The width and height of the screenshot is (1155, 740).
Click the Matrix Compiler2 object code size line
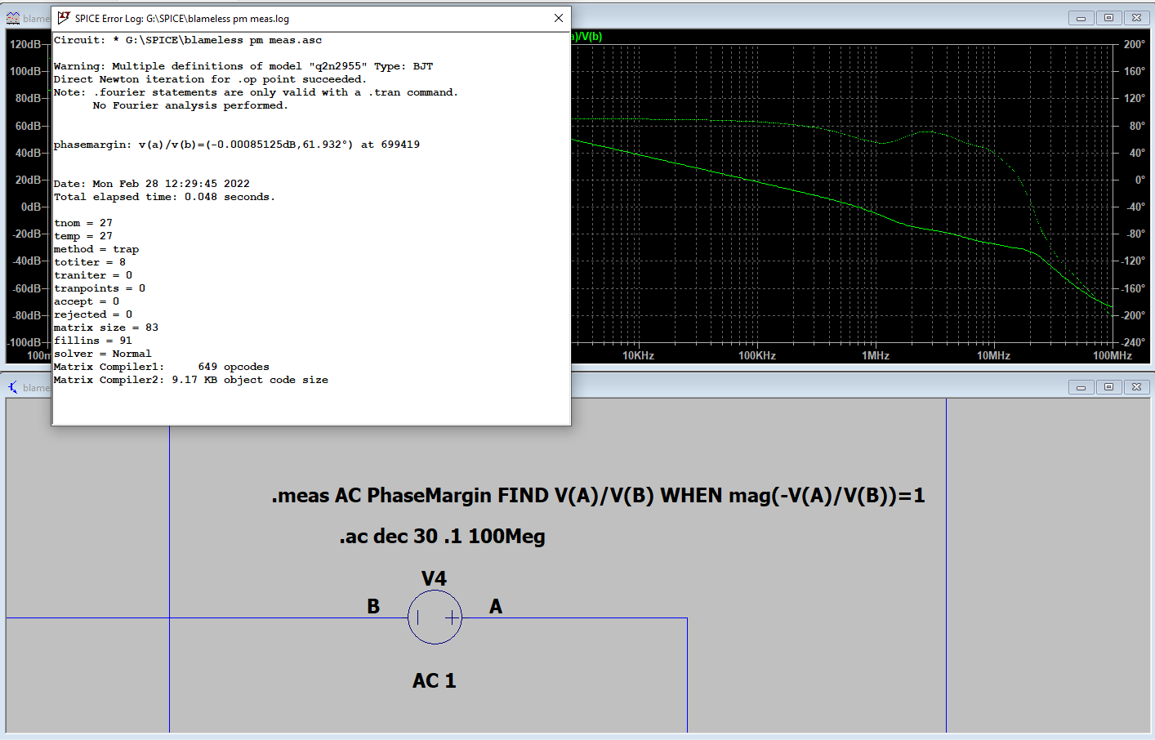click(x=191, y=380)
